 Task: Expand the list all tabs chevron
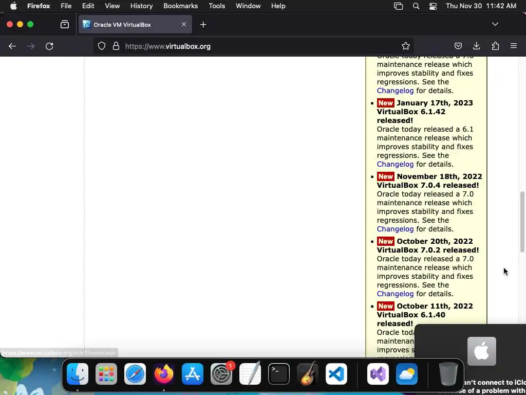tap(495, 24)
